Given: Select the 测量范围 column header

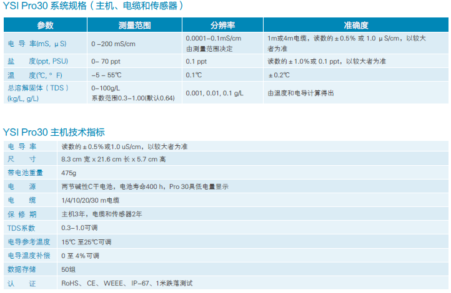Looking at the screenshot, I should (x=134, y=26).
